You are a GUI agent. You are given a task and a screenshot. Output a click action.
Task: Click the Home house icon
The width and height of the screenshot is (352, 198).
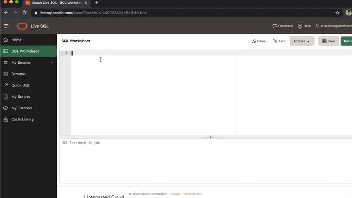pos(5,40)
